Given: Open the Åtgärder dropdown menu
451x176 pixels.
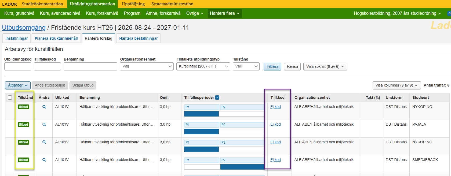Looking at the screenshot, I should click(x=18, y=85).
